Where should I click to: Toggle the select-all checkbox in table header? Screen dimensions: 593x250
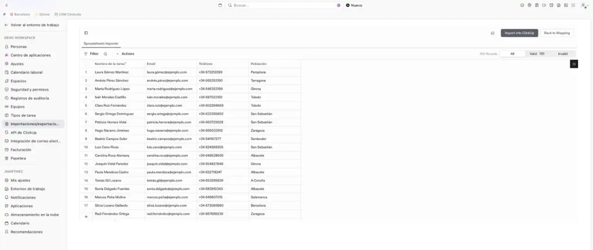point(86,64)
